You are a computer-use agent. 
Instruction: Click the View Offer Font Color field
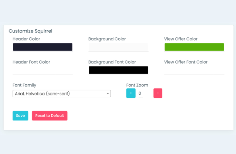(x=194, y=70)
